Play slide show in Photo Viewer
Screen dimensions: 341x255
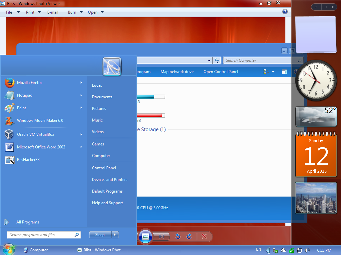(145, 236)
